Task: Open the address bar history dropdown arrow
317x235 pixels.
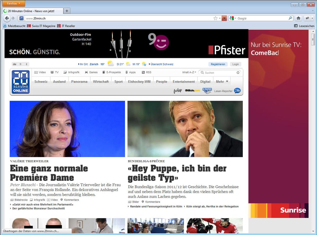Action: click(220, 18)
